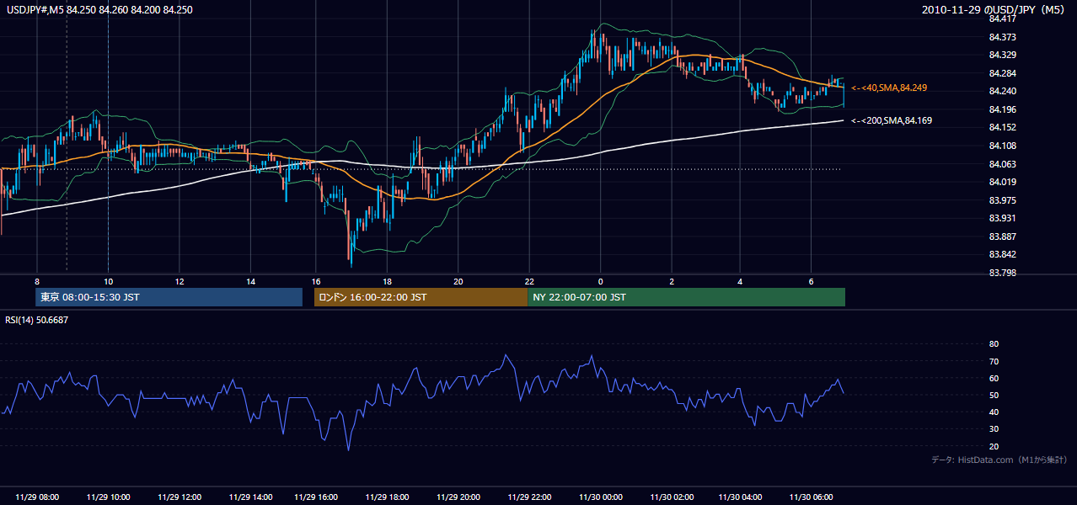Select the 東京 08:00-15:30 JST session bar
Screen dimensions: 1077x505
169,297
